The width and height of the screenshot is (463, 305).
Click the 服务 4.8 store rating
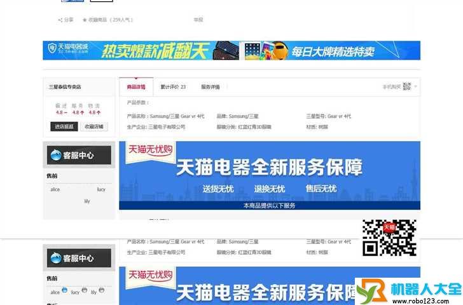point(78,109)
